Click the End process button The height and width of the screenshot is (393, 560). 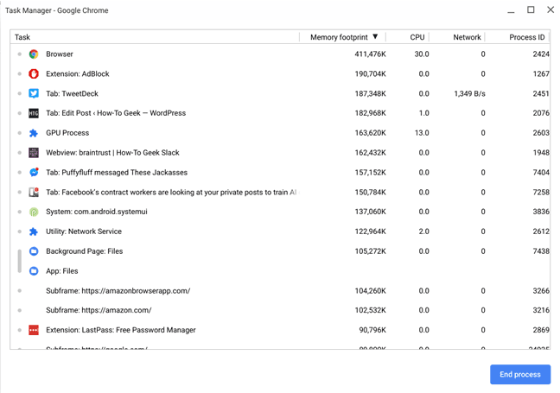pos(520,375)
